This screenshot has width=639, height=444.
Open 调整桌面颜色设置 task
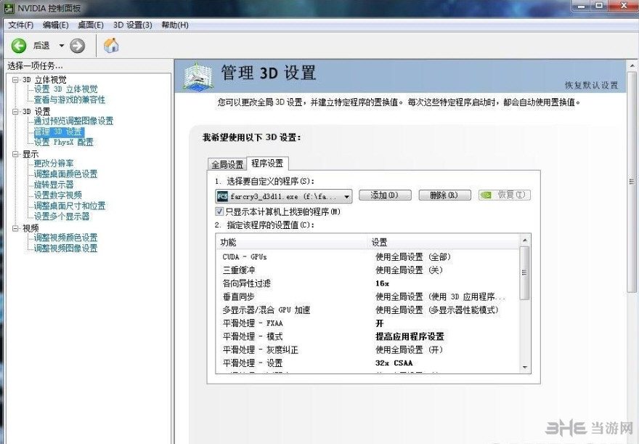point(65,174)
